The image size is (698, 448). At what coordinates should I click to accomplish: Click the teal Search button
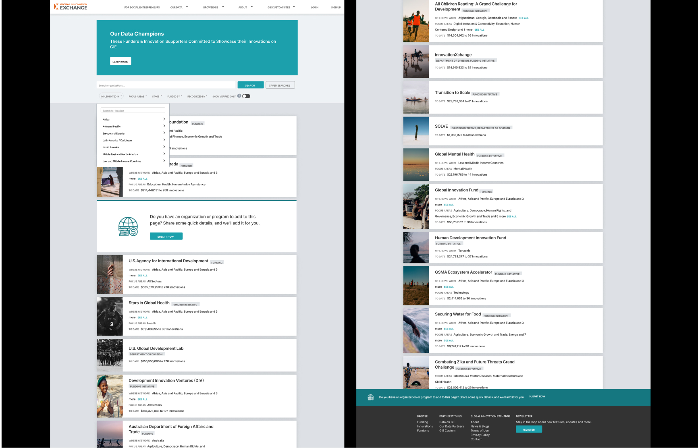pyautogui.click(x=250, y=85)
